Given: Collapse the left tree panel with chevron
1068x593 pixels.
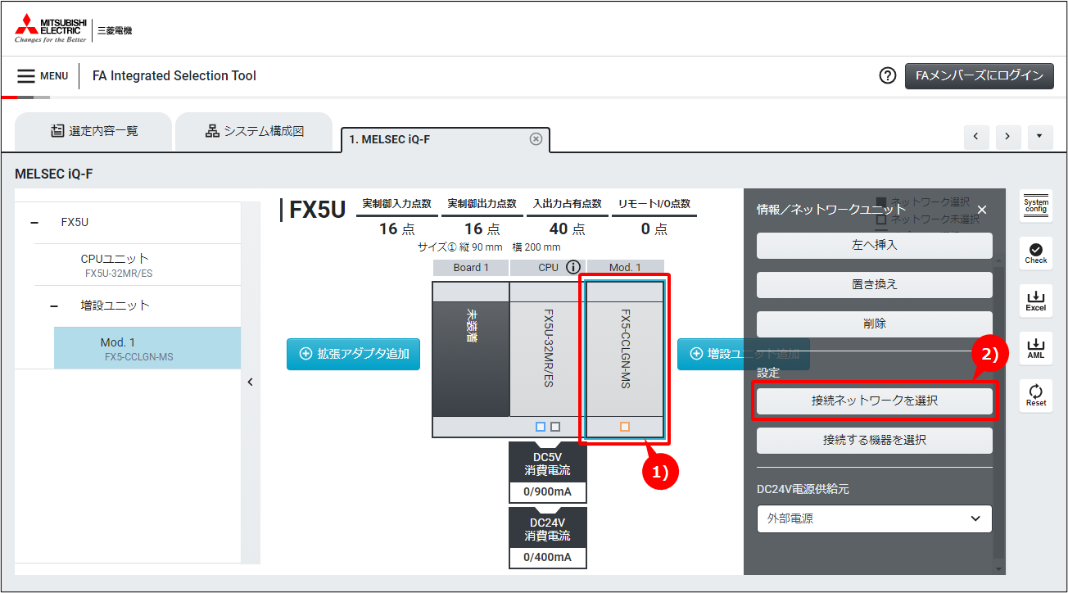Looking at the screenshot, I should [251, 382].
